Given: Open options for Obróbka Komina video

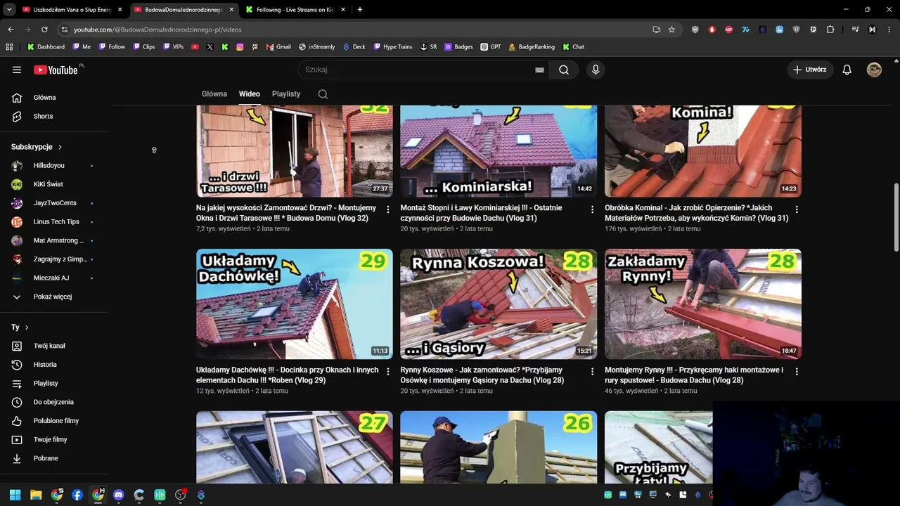Looking at the screenshot, I should [x=797, y=209].
